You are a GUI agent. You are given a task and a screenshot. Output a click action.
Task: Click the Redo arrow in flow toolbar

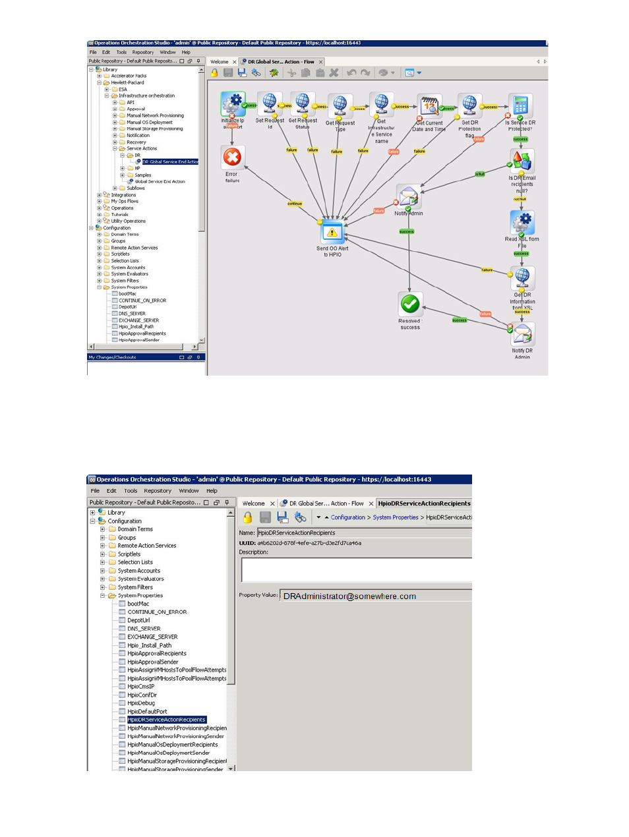365,73
